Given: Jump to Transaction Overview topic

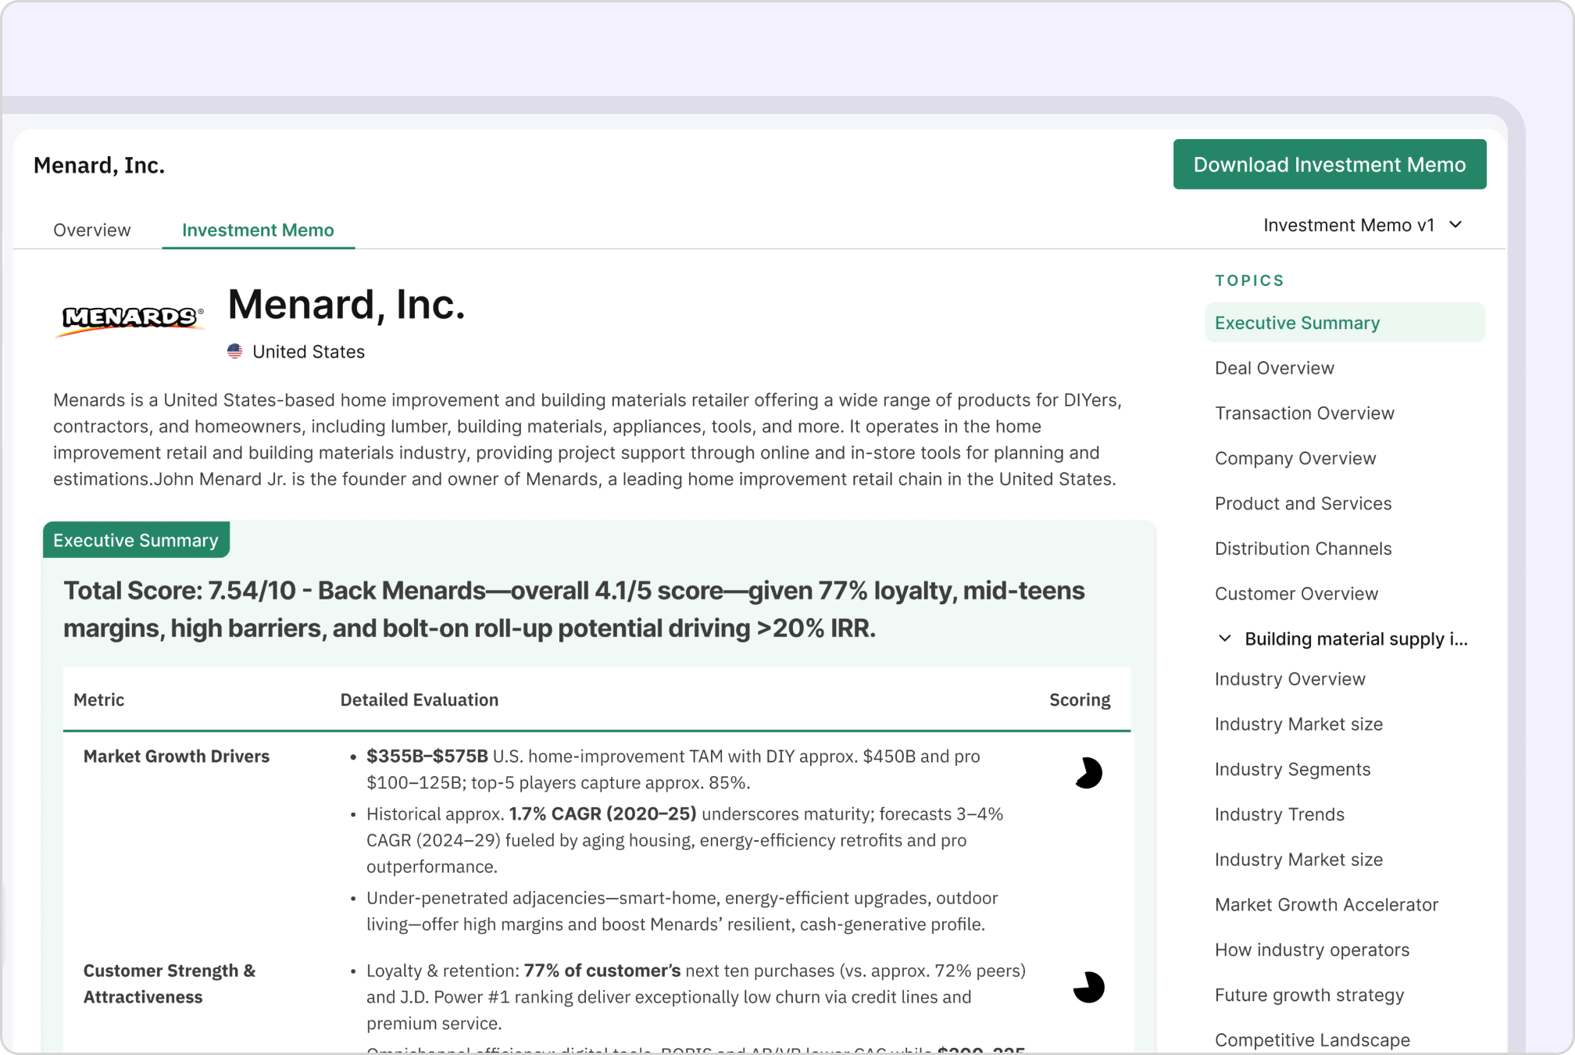Looking at the screenshot, I should pyautogui.click(x=1304, y=413).
